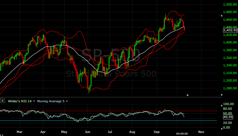Image resolution: width=238 pixels, height=136 pixels.
Task: Open the Moving Average 5 dropdown arrow
Action: pyautogui.click(x=67, y=101)
